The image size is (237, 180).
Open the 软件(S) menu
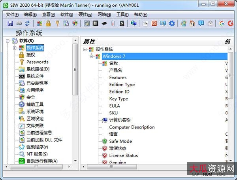point(67,15)
